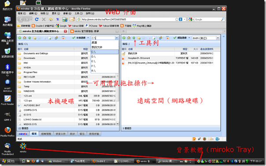Click left panel vertical scrollbar down arrow
Screen dimensions: 266x166
[117, 124]
